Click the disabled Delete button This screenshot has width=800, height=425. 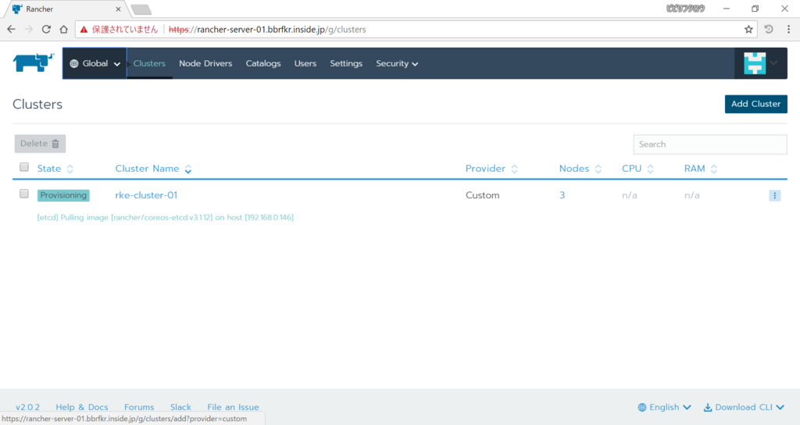[40, 144]
